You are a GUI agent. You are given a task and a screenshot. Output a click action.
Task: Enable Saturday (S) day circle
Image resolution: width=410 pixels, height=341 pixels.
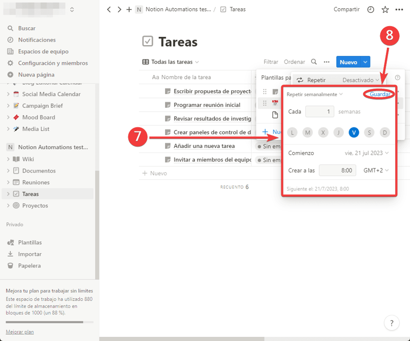[369, 132]
